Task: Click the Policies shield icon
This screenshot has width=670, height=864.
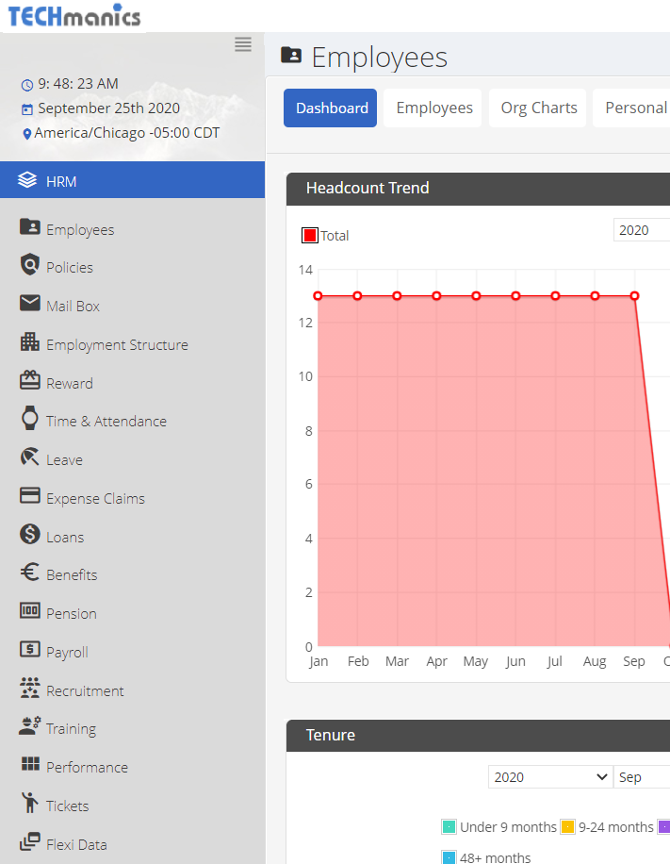Action: pyautogui.click(x=30, y=264)
